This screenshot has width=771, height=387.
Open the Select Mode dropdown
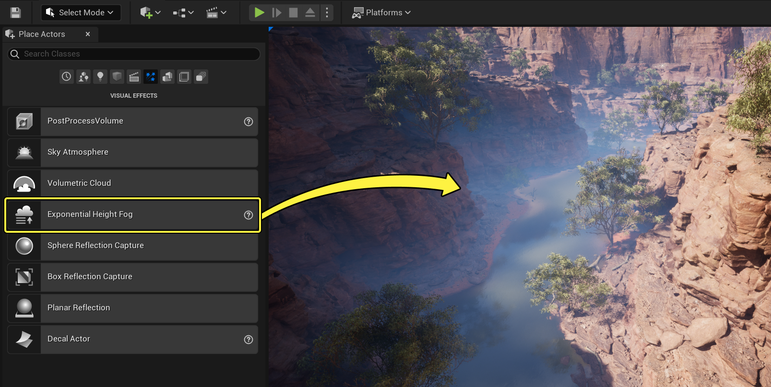(x=80, y=12)
